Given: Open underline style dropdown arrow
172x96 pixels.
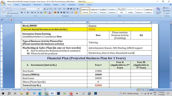Looking at the screenshot, I should (30, 13).
